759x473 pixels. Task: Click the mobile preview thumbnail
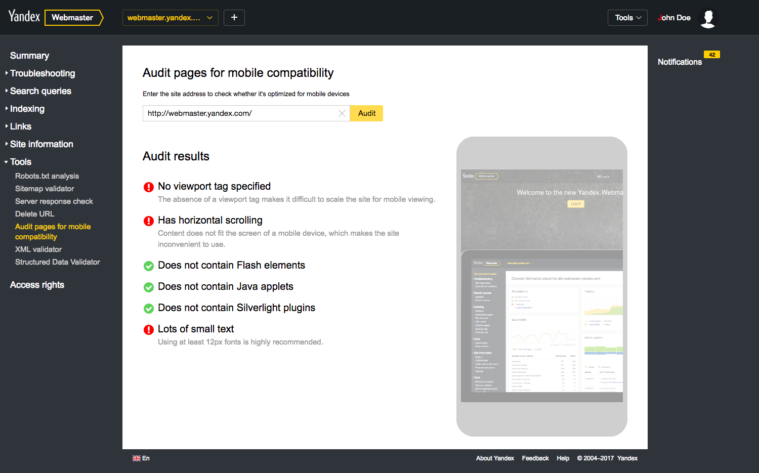click(x=542, y=286)
